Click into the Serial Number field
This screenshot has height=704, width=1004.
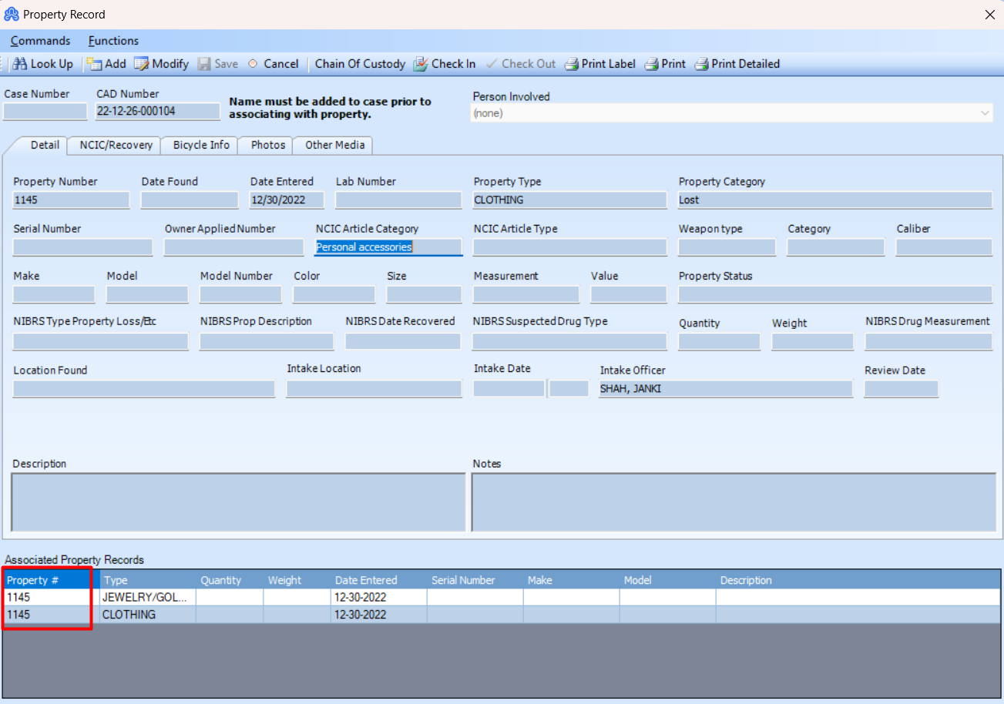(x=82, y=246)
